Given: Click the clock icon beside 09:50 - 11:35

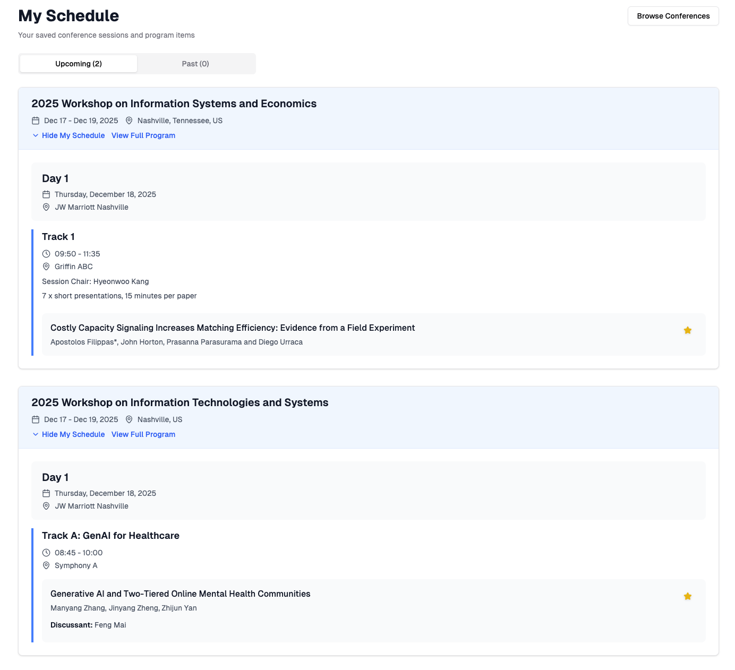Looking at the screenshot, I should tap(46, 254).
